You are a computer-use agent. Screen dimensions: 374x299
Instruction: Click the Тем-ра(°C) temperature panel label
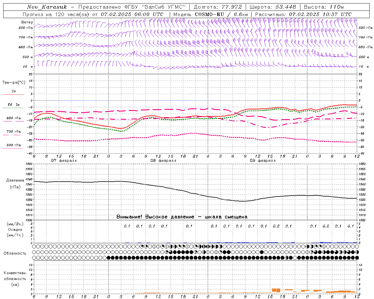[14, 83]
